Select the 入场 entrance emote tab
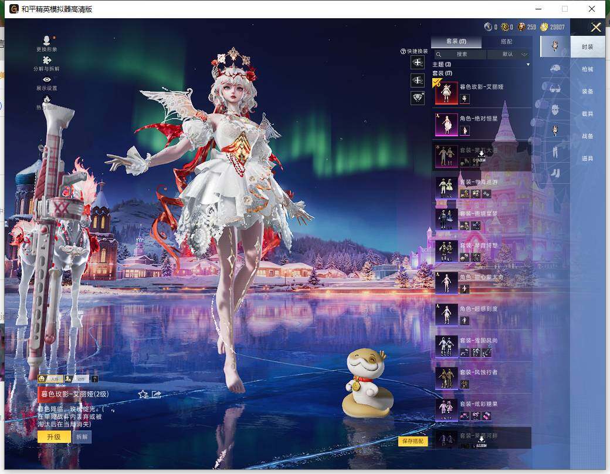The width and height of the screenshot is (610, 474). click(50, 379)
